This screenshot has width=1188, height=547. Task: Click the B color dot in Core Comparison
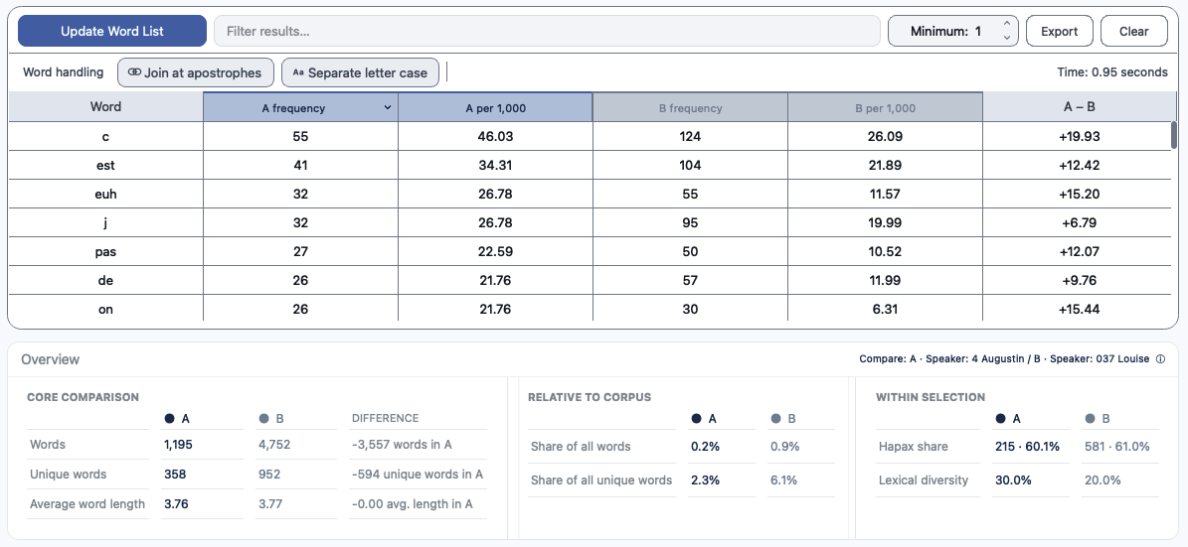[x=263, y=418]
